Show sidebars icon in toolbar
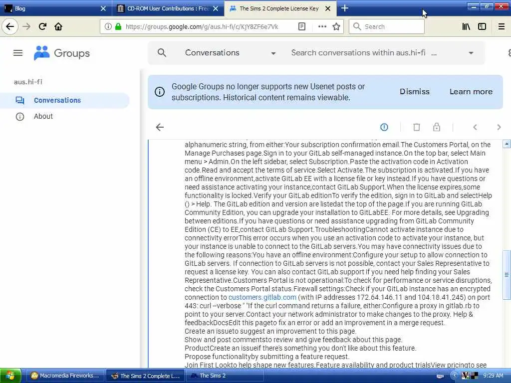This screenshot has height=383, width=511. 482,27
